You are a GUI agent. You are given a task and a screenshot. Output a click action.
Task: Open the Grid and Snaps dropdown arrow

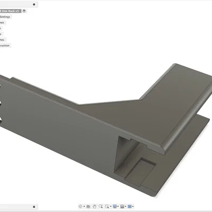125,206
